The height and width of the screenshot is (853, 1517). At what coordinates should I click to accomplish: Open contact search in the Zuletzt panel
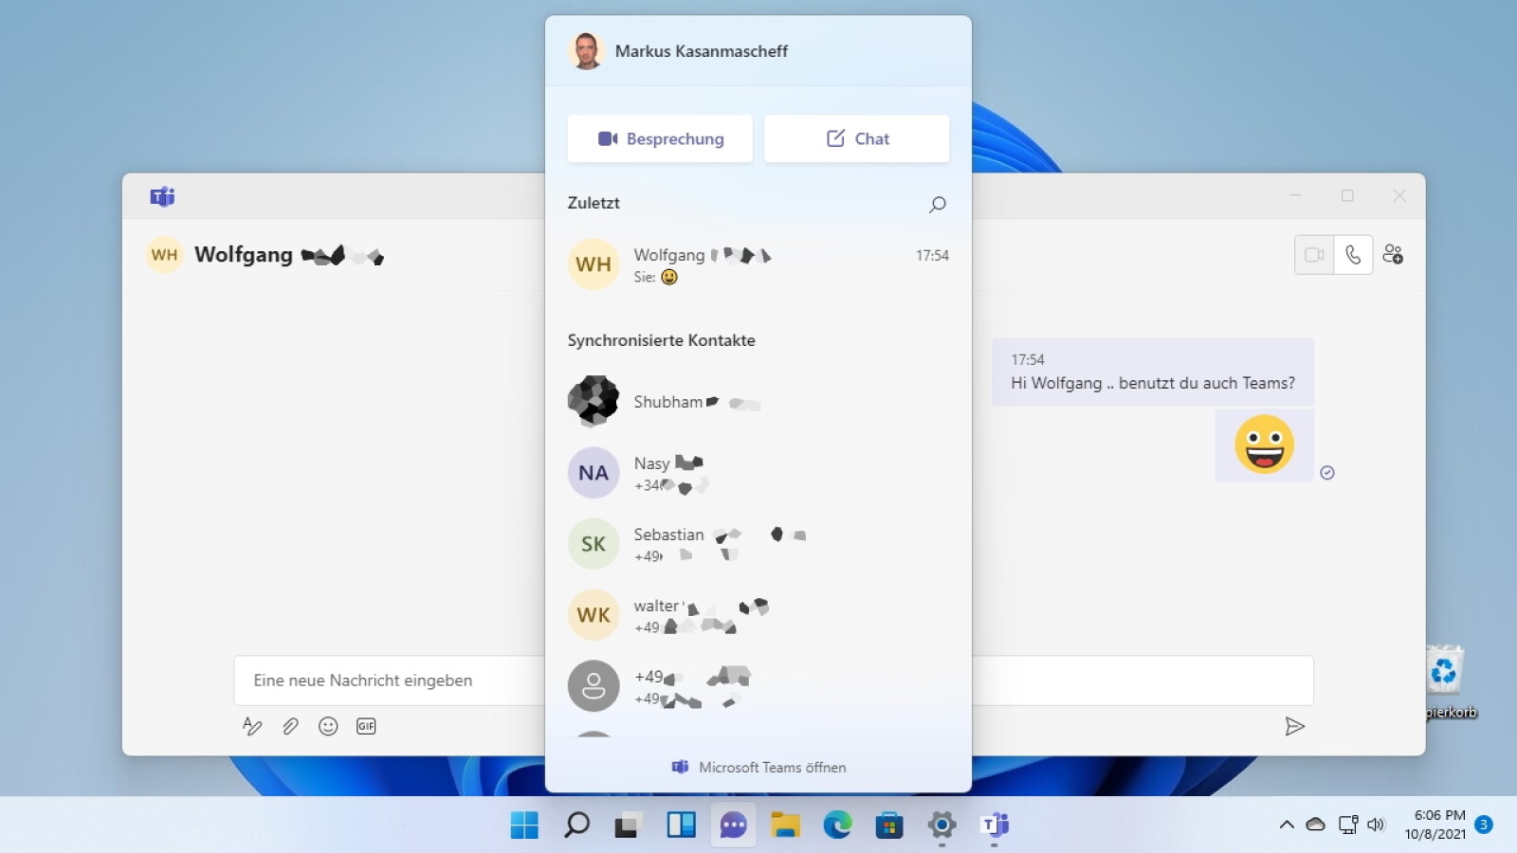(x=937, y=204)
